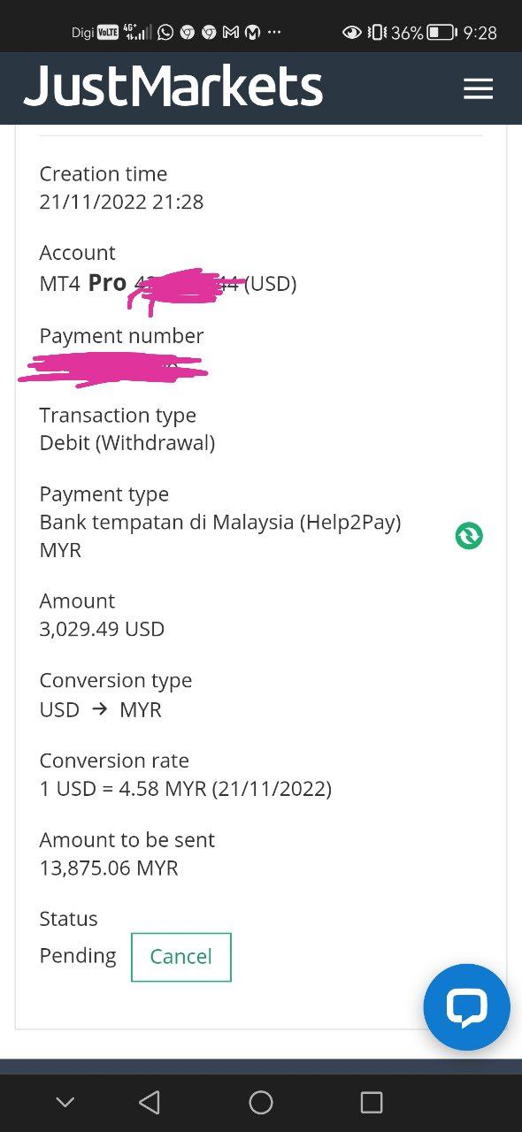Select the 3,029.49 USD amount text
This screenshot has height=1132, width=522.
102,629
